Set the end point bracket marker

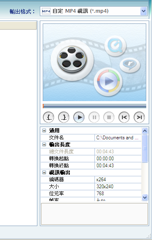pyautogui.click(x=64, y=118)
